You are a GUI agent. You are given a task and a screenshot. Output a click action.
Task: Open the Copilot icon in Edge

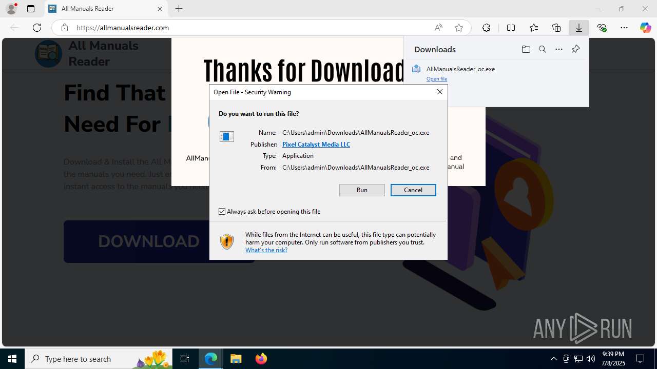pos(645,28)
